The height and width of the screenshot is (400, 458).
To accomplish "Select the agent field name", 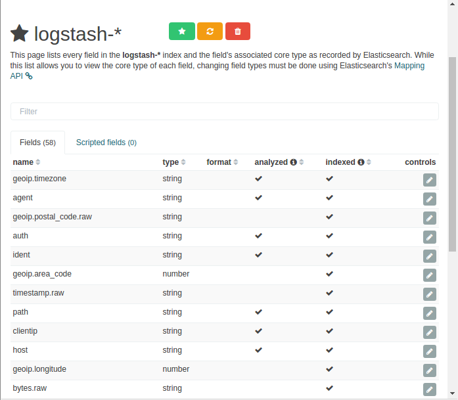I will tap(22, 198).
